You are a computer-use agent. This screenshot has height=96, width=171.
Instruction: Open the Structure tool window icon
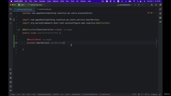[x=11, y=19]
